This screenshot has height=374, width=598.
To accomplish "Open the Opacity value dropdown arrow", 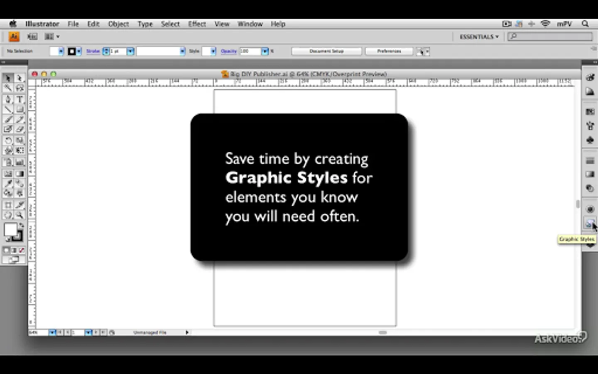I will tap(265, 51).
